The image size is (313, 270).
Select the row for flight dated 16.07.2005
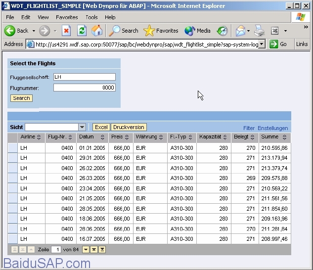click(x=12, y=239)
